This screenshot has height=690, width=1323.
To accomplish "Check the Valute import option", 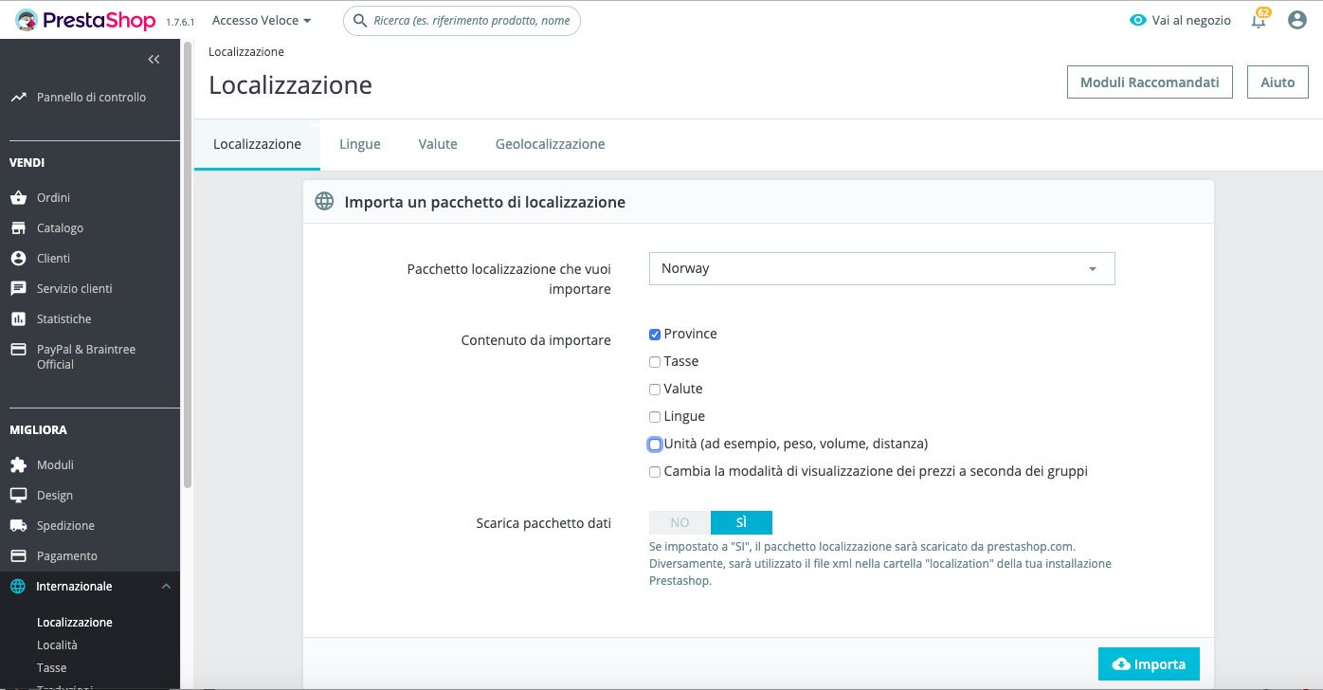I will point(655,390).
